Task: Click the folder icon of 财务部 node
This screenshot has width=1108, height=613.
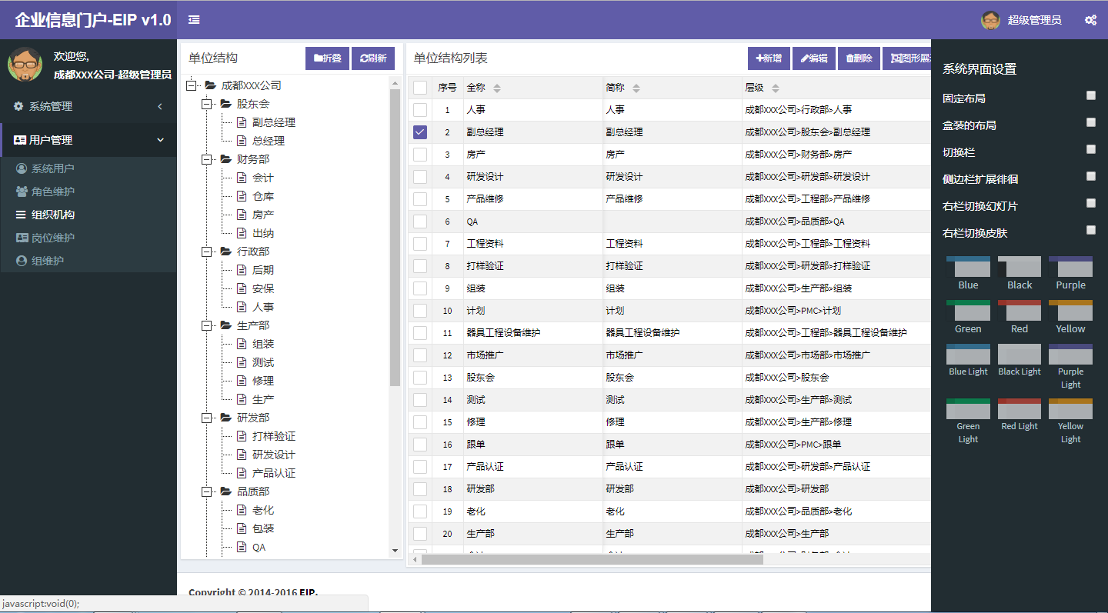Action: (x=226, y=159)
